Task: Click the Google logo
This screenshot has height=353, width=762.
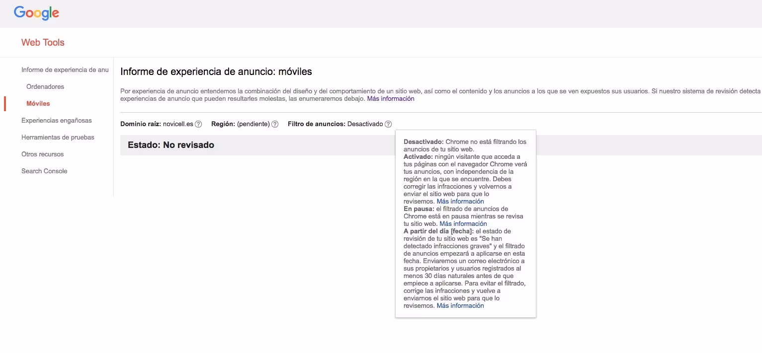Action: pyautogui.click(x=36, y=13)
